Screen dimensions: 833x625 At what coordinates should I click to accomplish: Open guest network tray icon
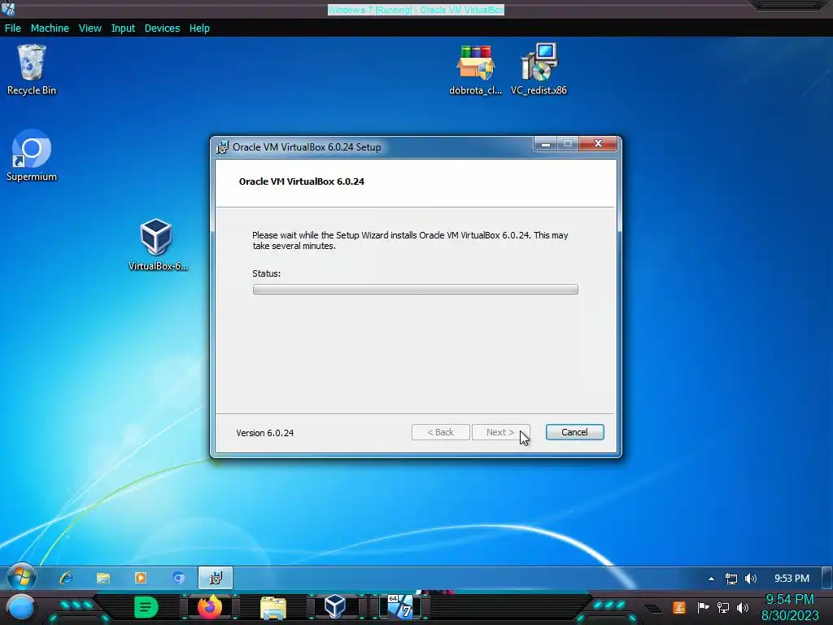point(731,579)
